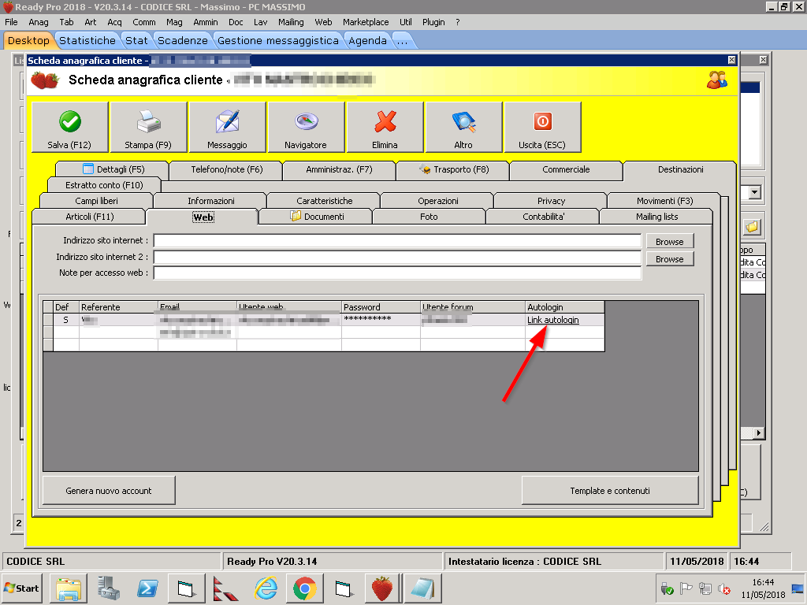
Task: Click the Indirizzo sito internet 2 input field
Action: click(x=397, y=257)
